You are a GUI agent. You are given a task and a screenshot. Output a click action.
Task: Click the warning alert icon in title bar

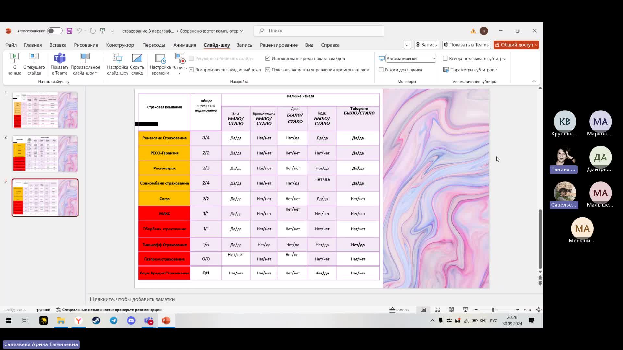(x=473, y=31)
